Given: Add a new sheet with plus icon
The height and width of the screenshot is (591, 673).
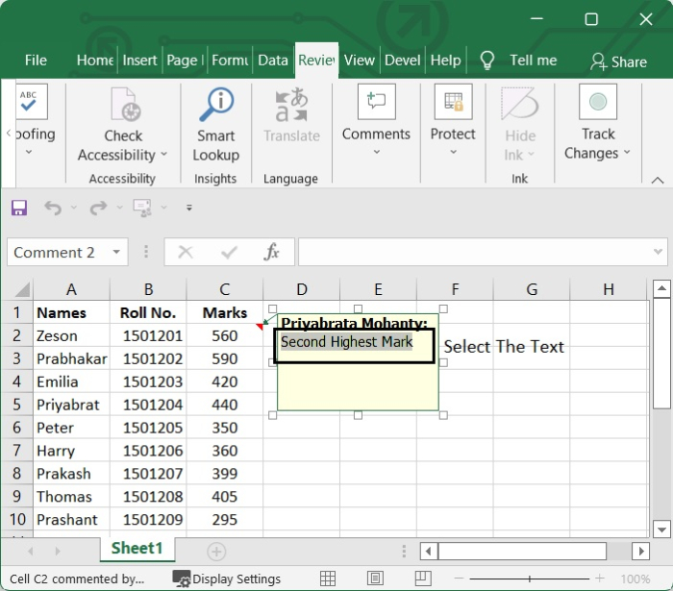Looking at the screenshot, I should pyautogui.click(x=216, y=551).
